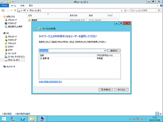Click the search magnifier icon
This screenshot has width=163, height=122.
click(159, 10)
